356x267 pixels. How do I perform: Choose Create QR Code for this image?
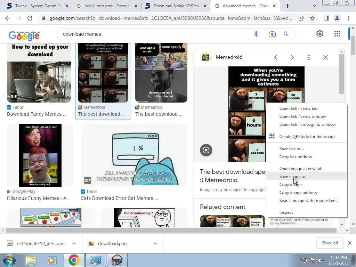(x=307, y=136)
